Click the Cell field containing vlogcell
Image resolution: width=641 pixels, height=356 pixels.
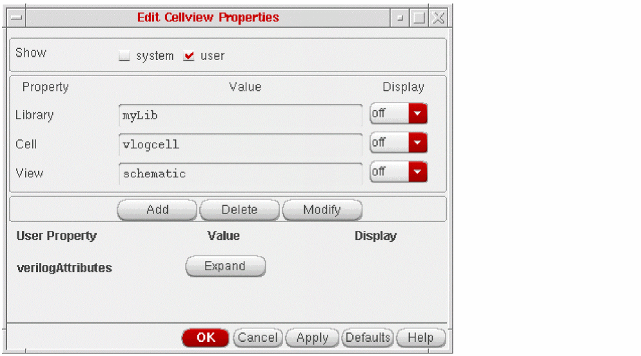pos(240,145)
